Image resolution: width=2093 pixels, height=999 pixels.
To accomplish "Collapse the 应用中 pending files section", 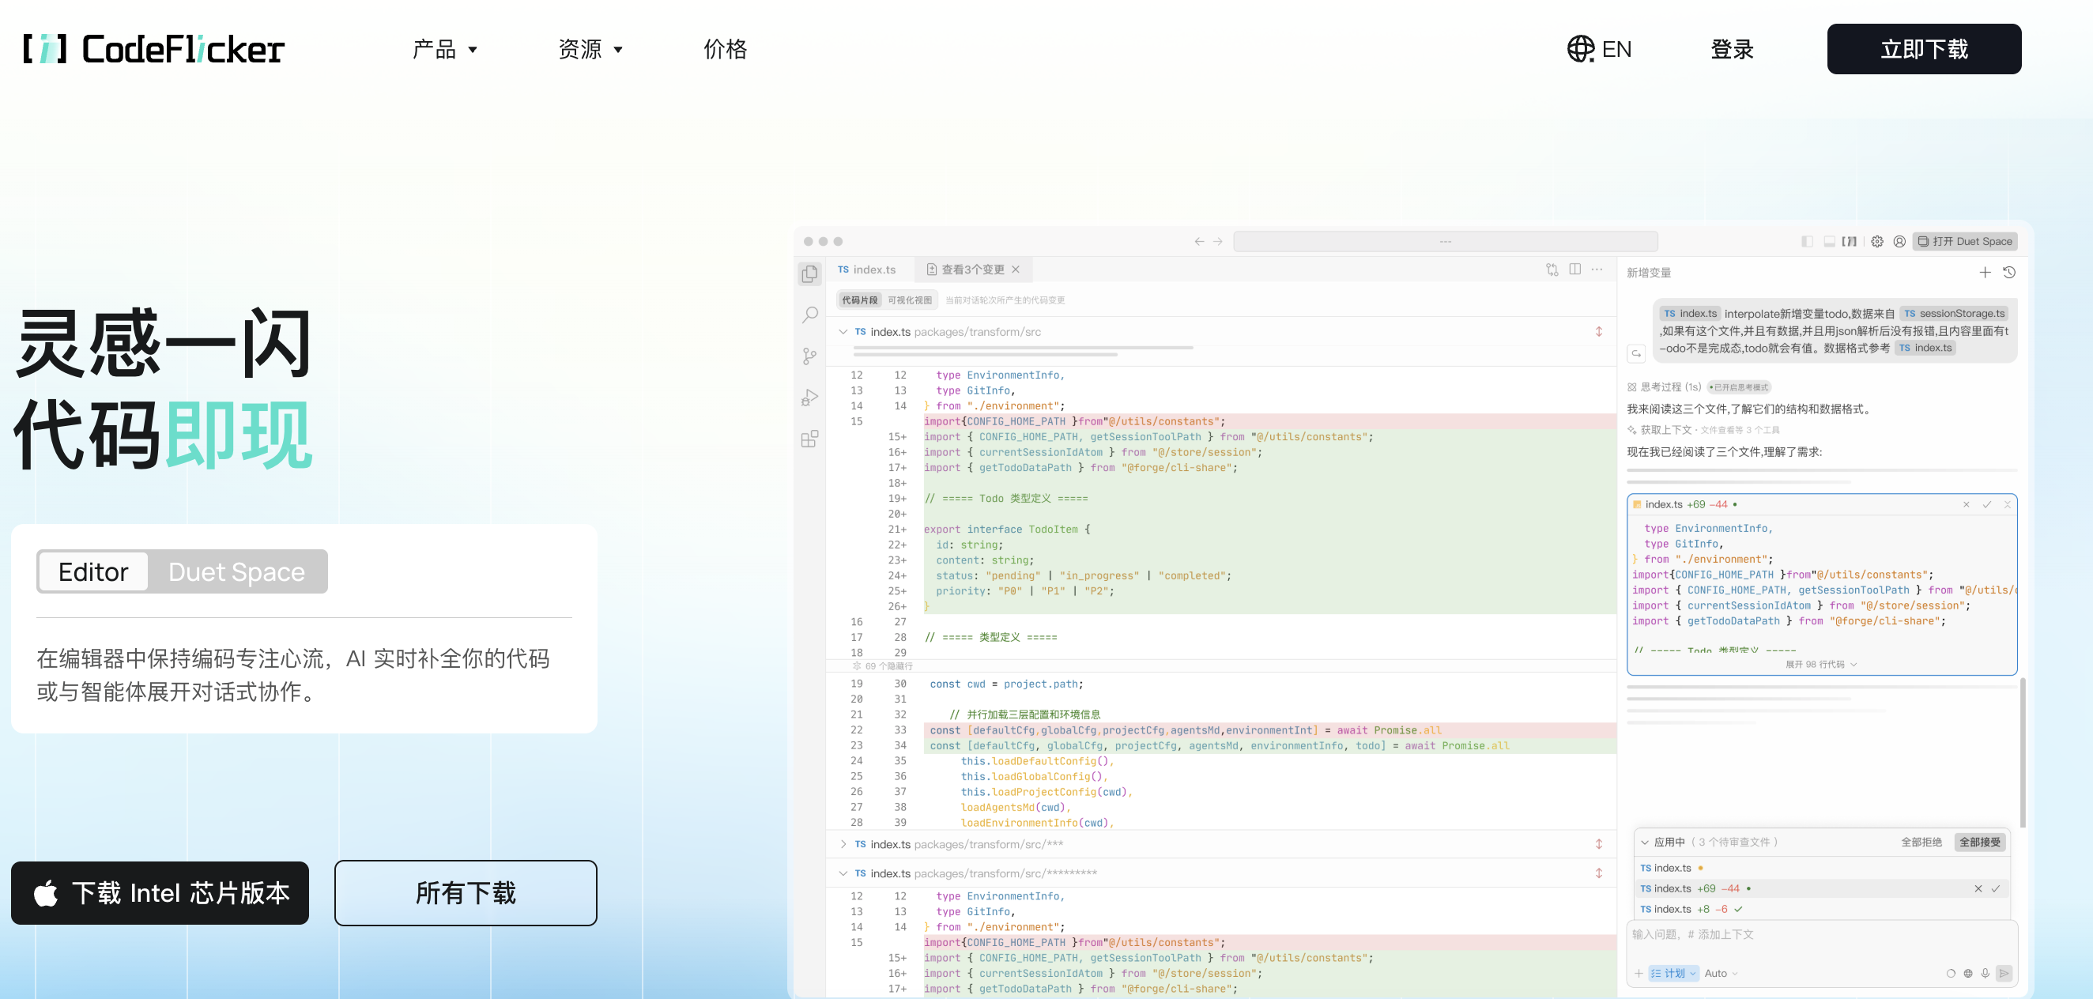I will (1645, 843).
